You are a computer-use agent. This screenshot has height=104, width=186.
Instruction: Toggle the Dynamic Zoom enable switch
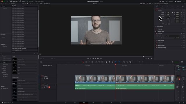tap(156, 31)
